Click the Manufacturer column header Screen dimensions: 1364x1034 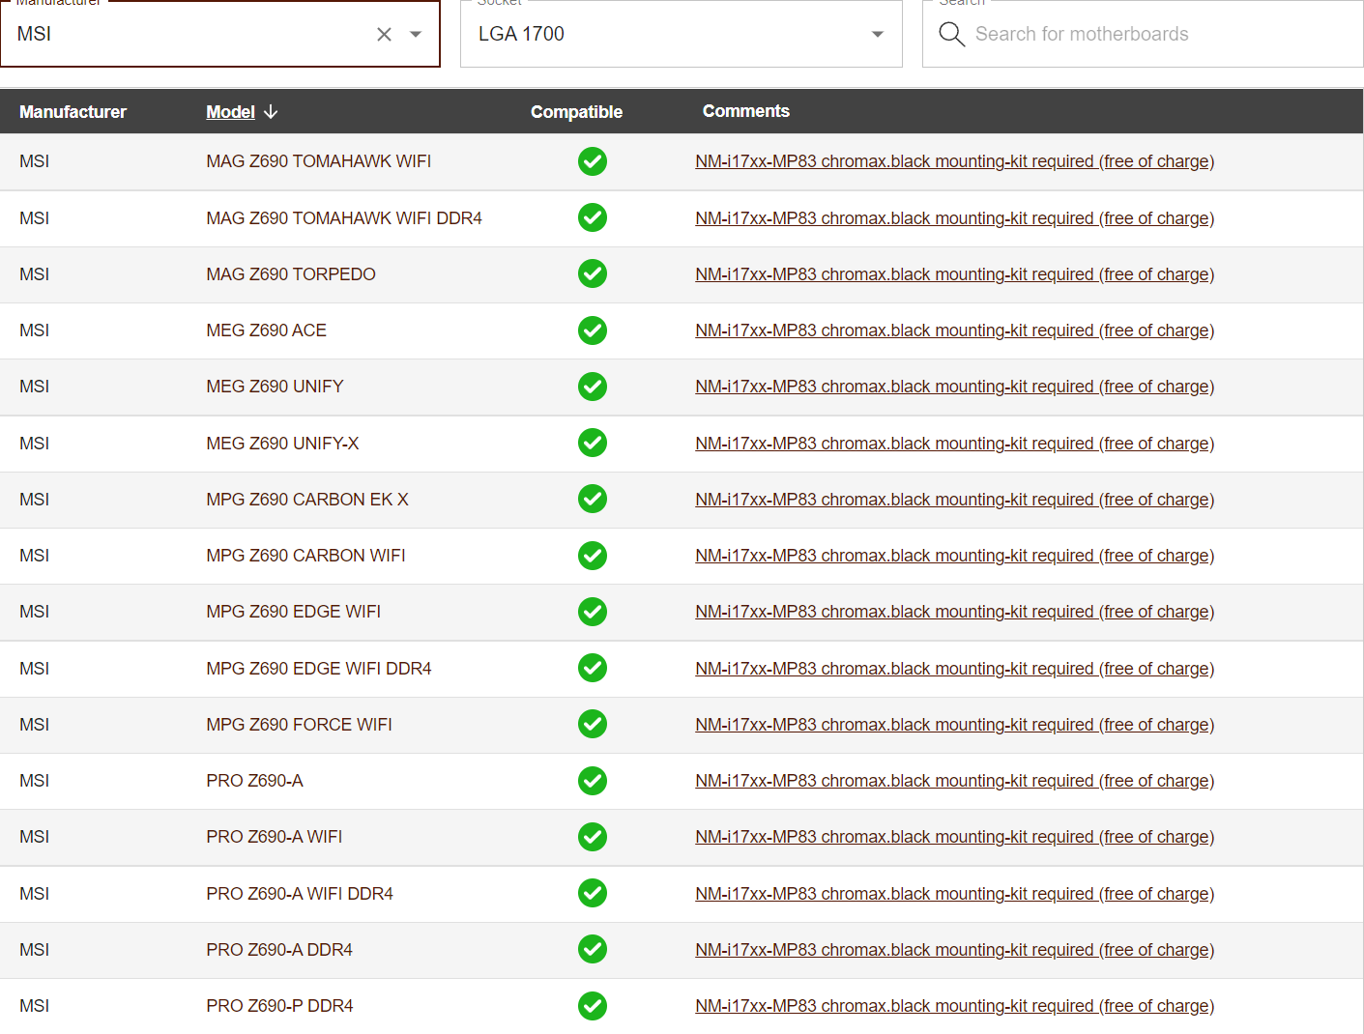(x=73, y=112)
